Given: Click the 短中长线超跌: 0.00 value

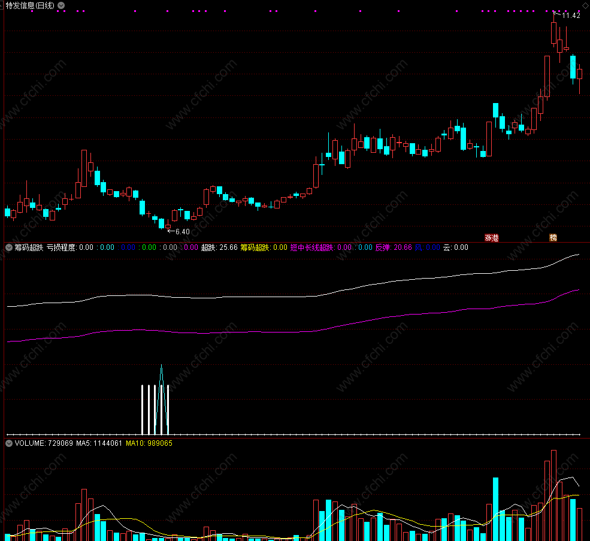Looking at the screenshot, I should point(321,247).
